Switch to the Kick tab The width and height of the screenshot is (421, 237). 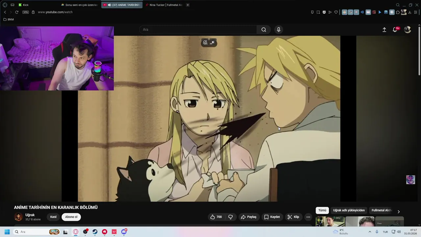point(26,5)
